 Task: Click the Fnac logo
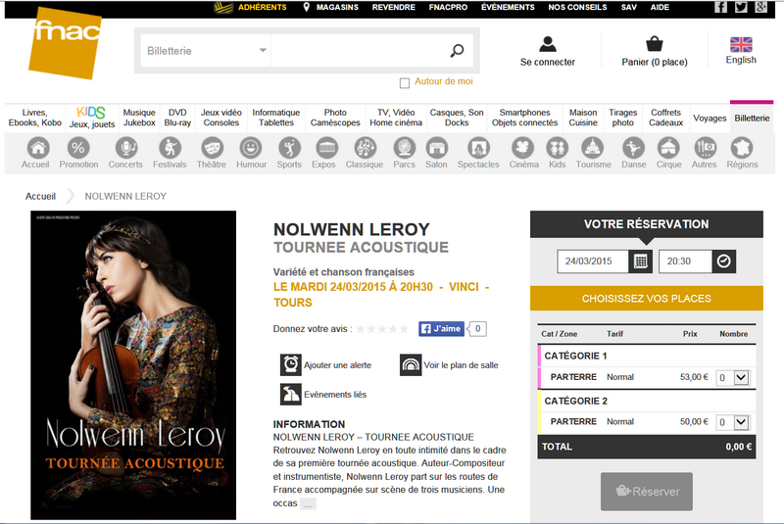coord(65,43)
